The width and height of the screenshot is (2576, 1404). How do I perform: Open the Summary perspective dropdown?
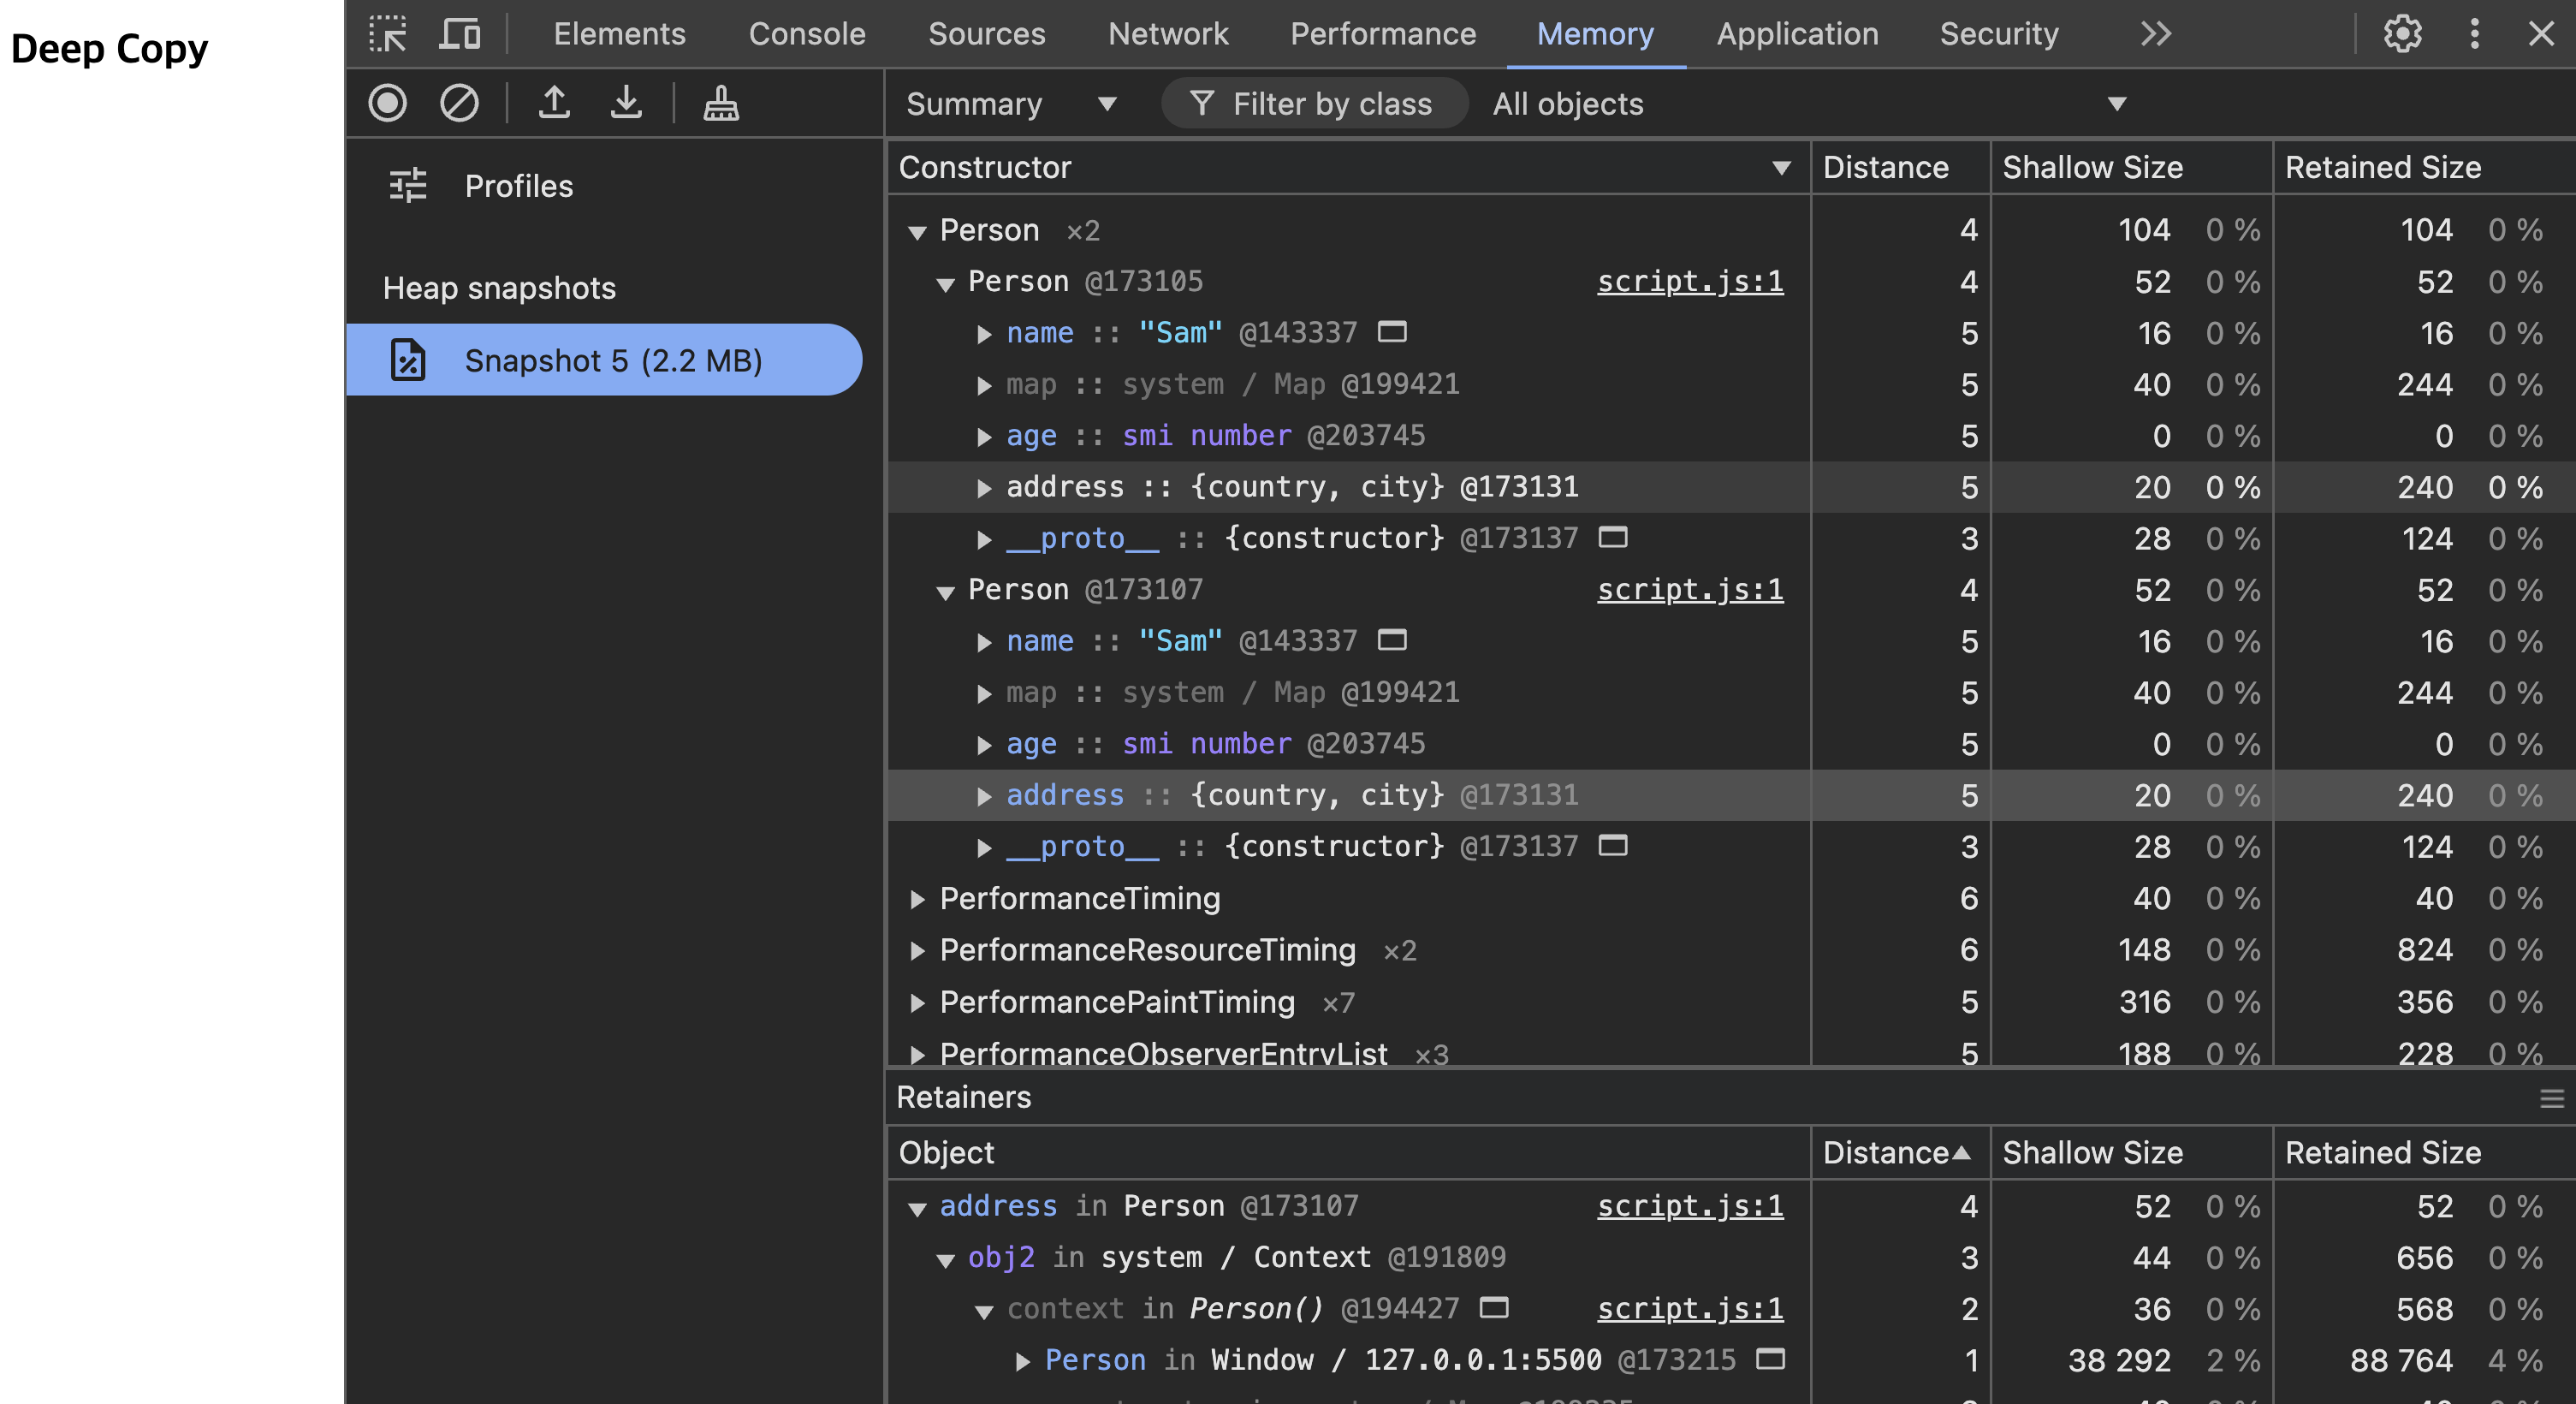(1011, 104)
